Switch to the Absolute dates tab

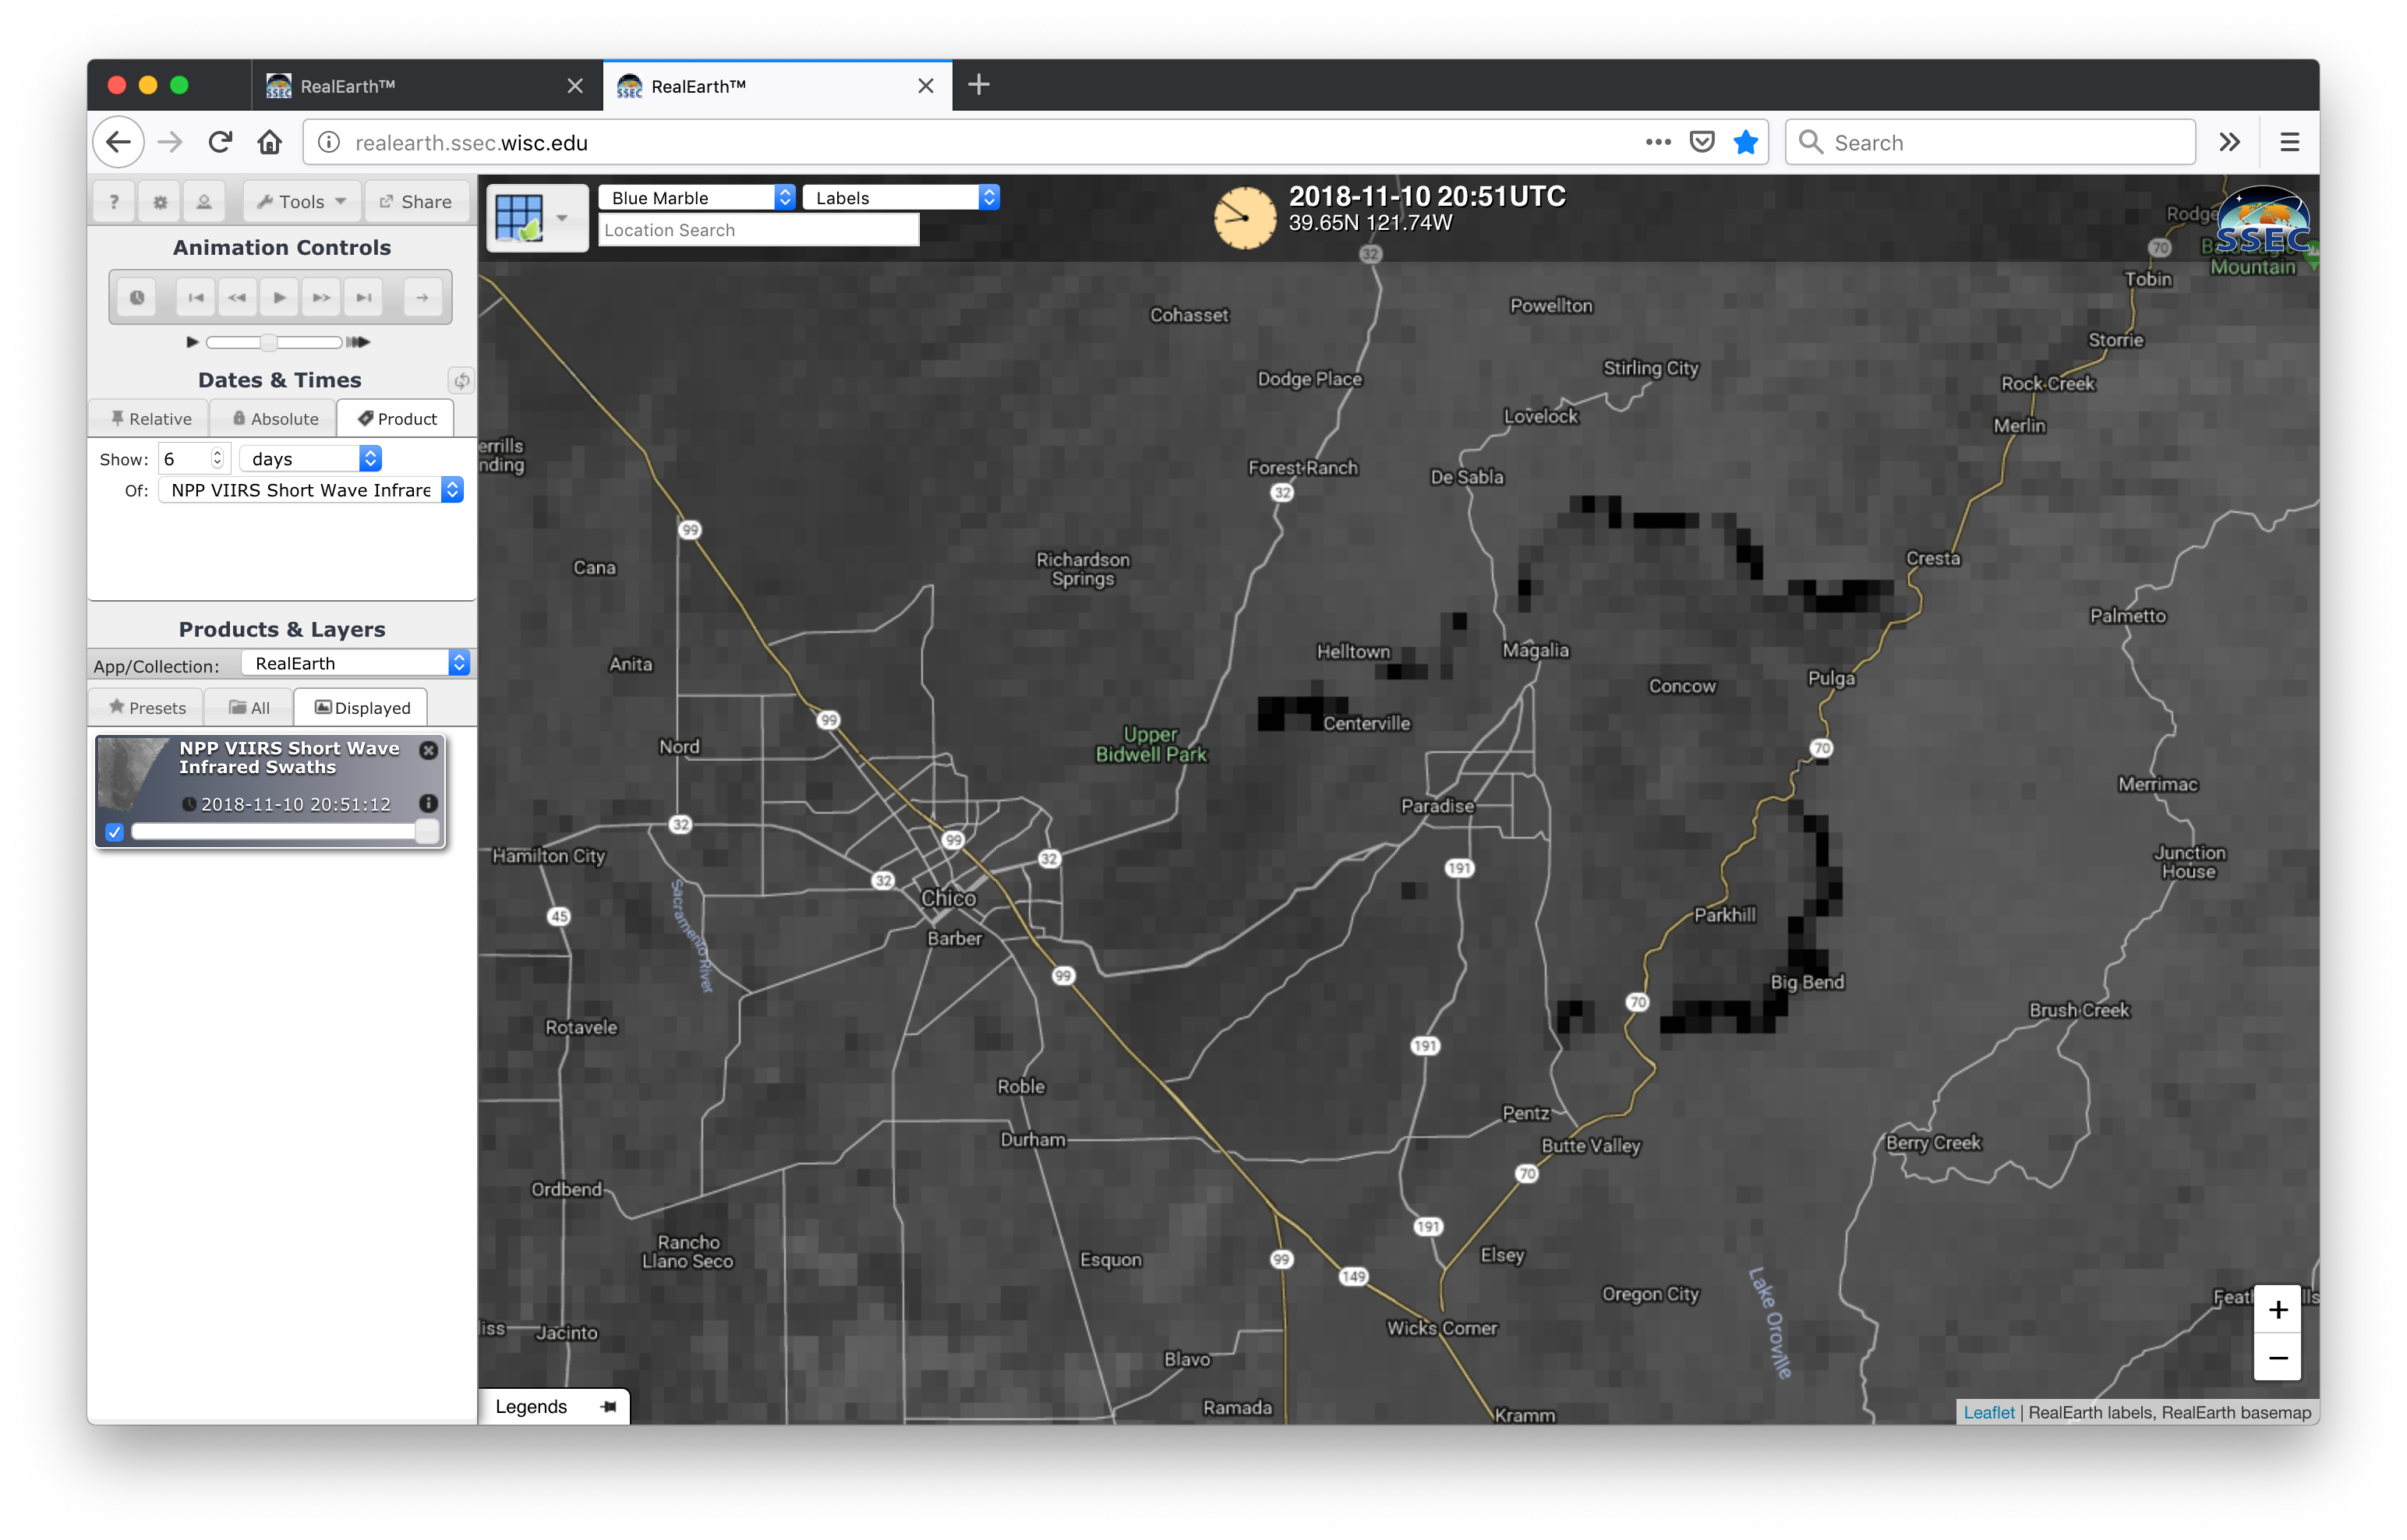coord(274,419)
